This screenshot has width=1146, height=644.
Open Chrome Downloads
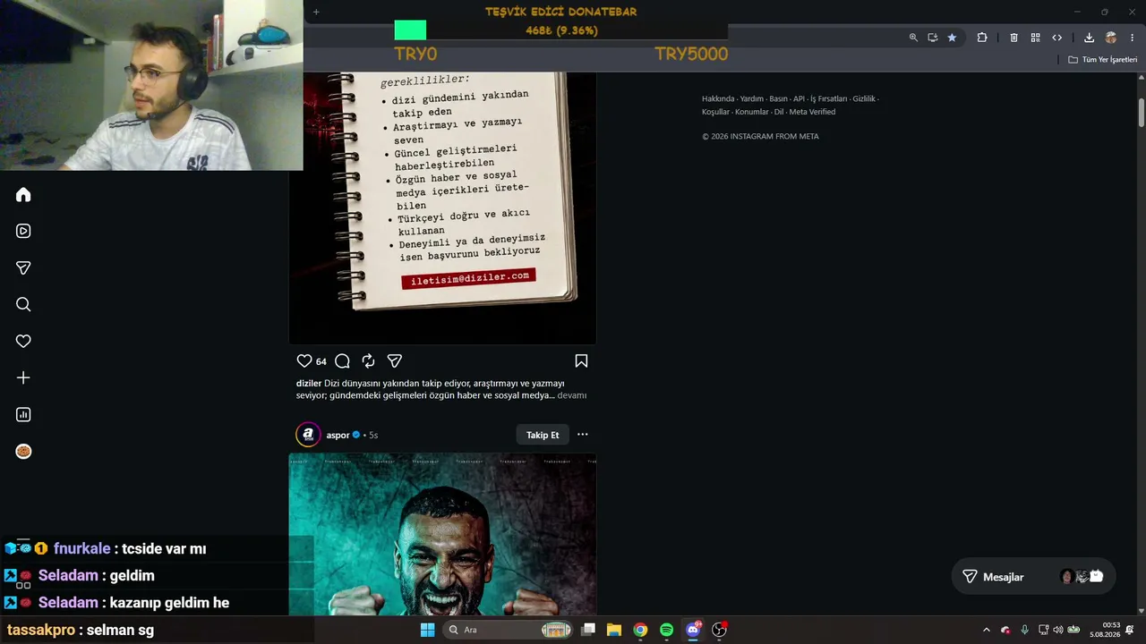point(1089,38)
